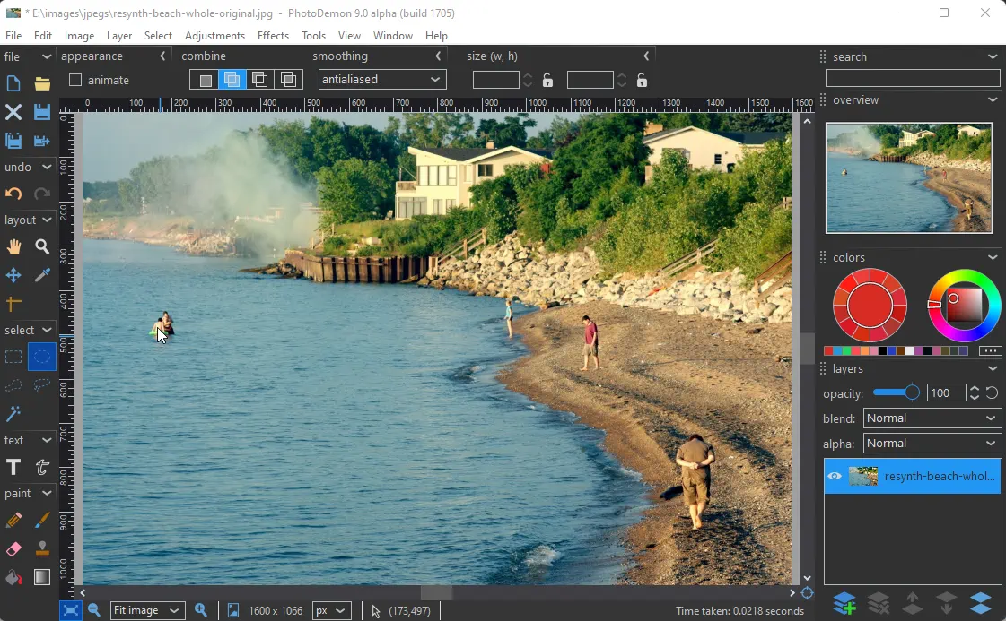
Task: Choose the Color Picker eyedropper tool
Action: [42, 275]
